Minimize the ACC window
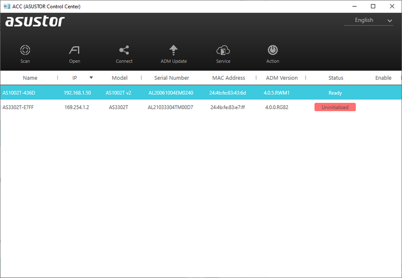This screenshot has width=402, height=278. [355, 6]
